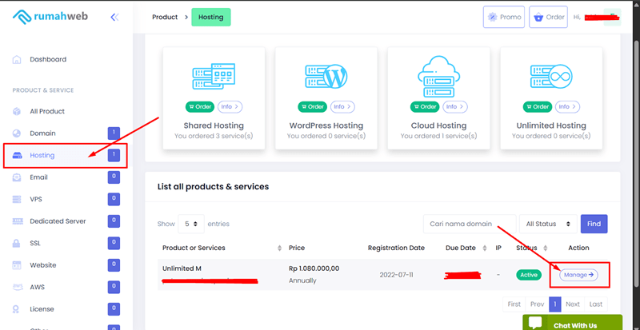Click the page vertical scrollbar

point(636,163)
